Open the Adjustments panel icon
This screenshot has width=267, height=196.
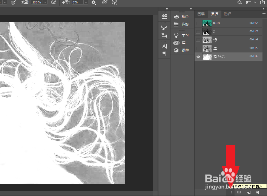[176, 50]
